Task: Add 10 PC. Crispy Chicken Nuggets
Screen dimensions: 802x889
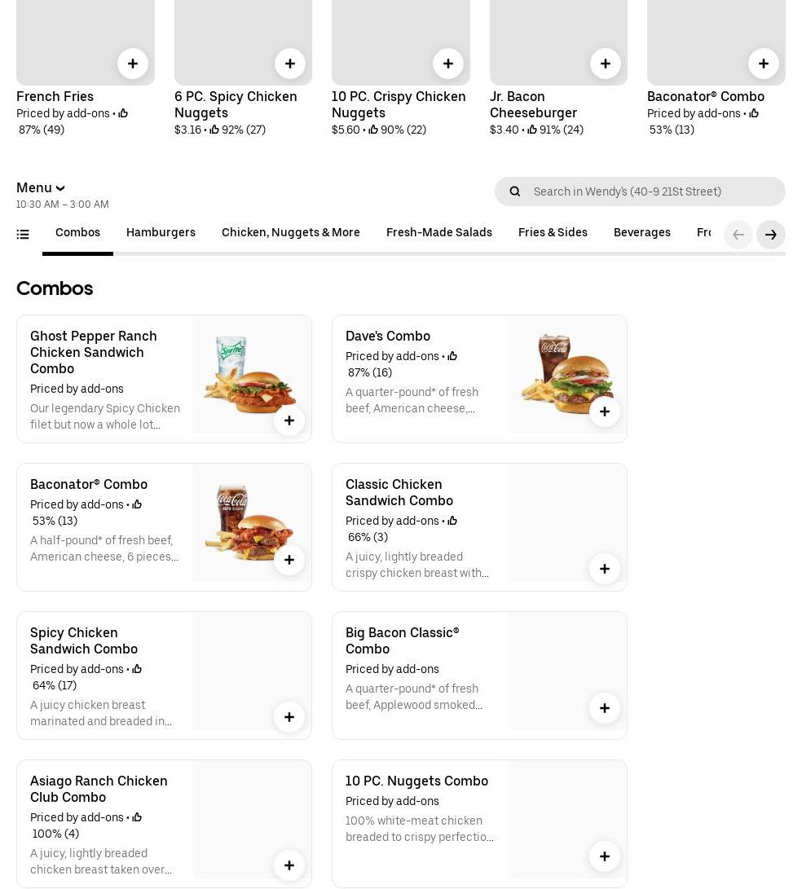Action: 447,64
